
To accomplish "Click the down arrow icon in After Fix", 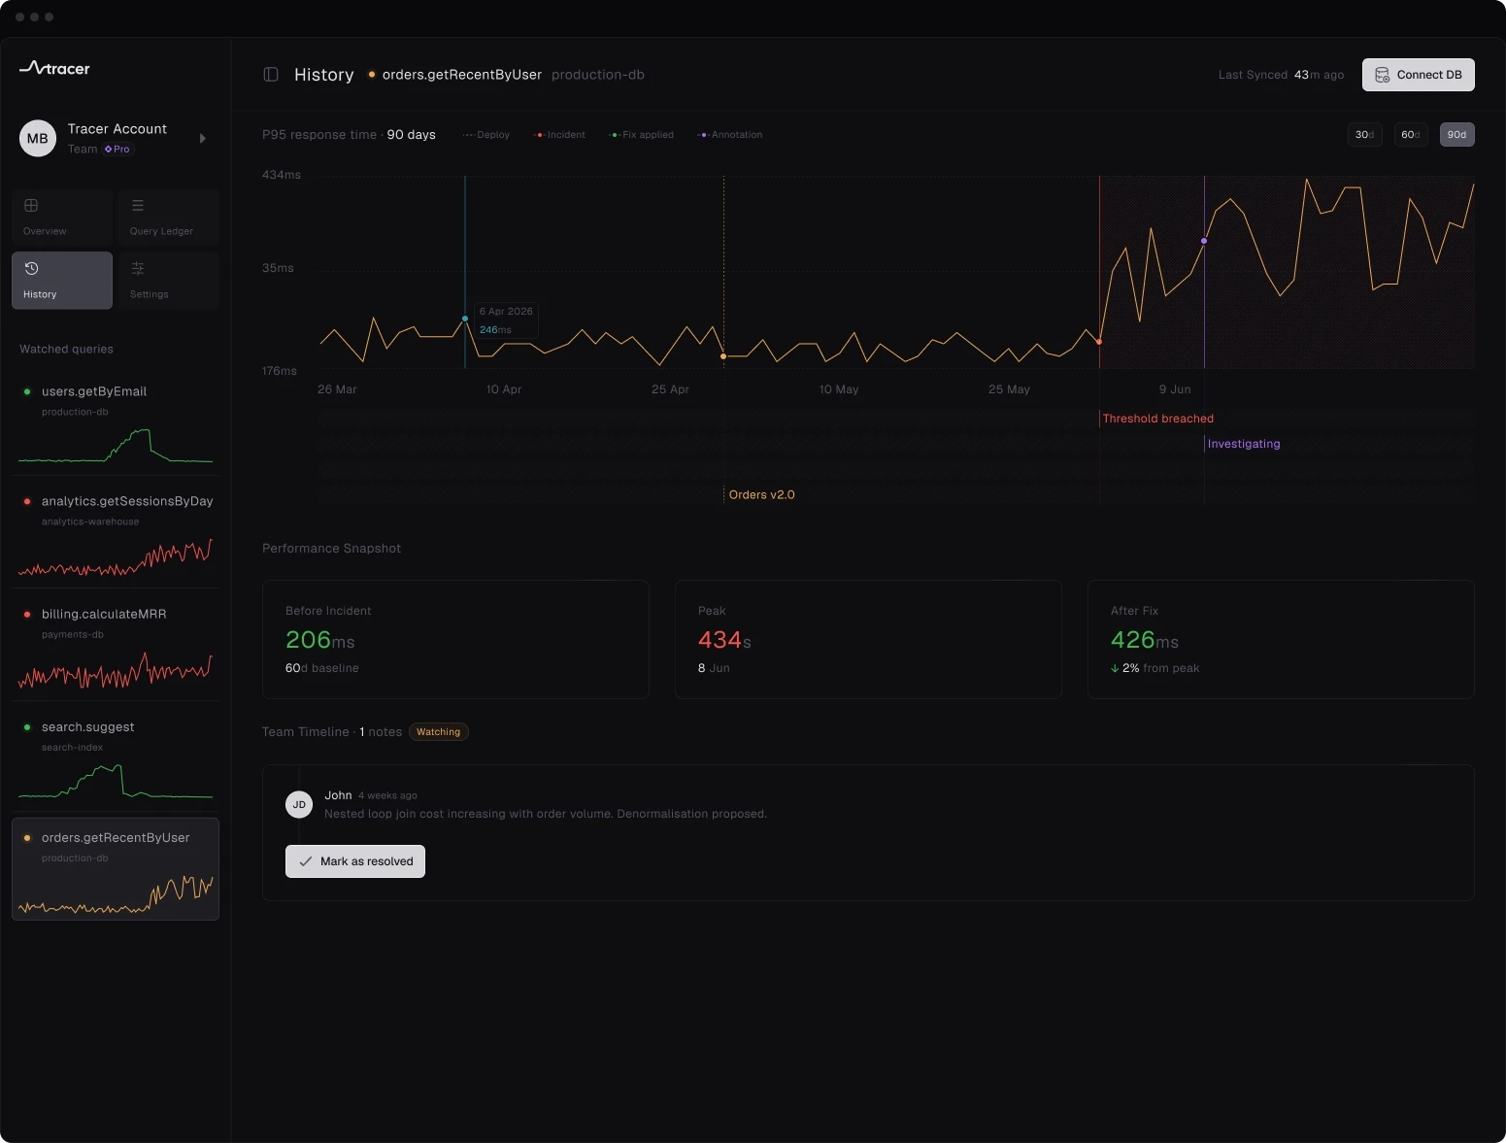I will 1115,668.
